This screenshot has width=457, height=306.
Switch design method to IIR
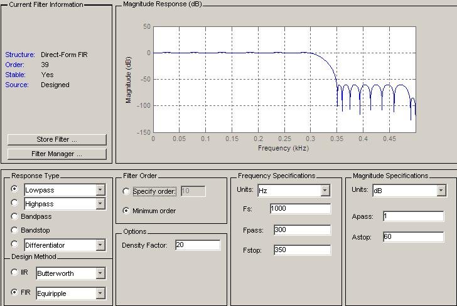coord(15,273)
